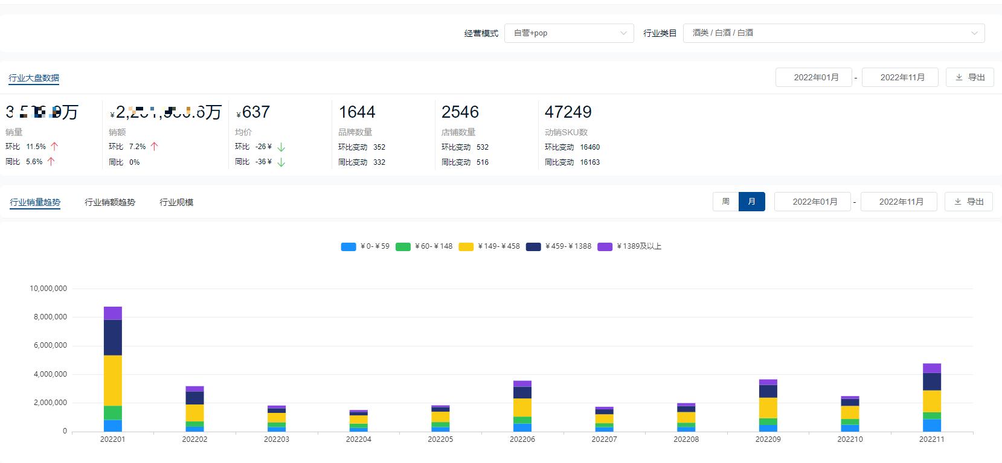Open the 经营模式 dropdown showing 自营+pop
The height and width of the screenshot is (463, 1002).
[569, 33]
